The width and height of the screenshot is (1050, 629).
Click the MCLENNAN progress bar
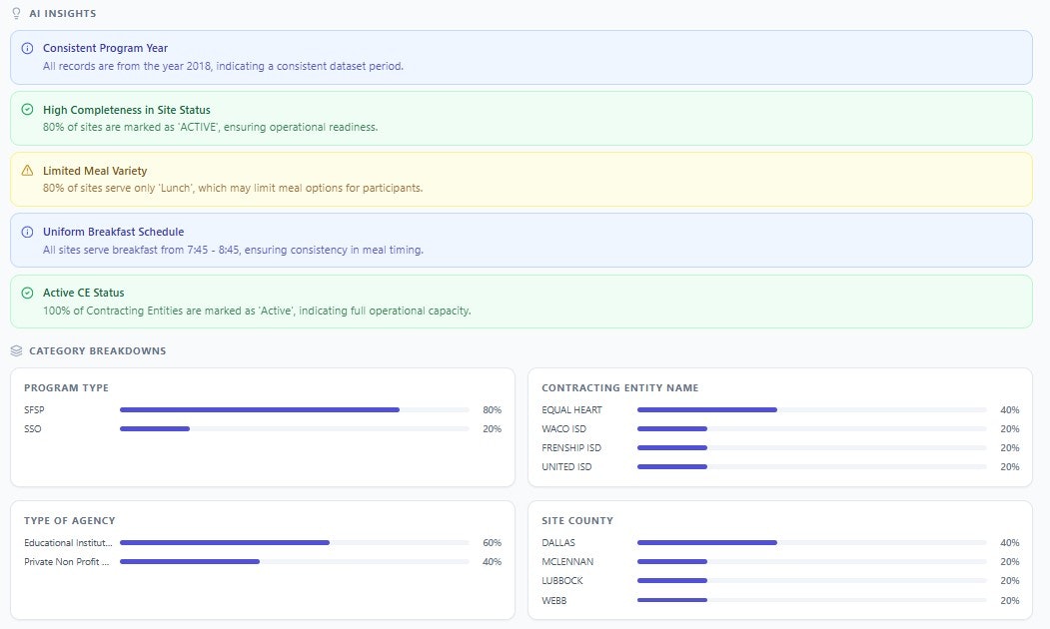[x=812, y=561]
